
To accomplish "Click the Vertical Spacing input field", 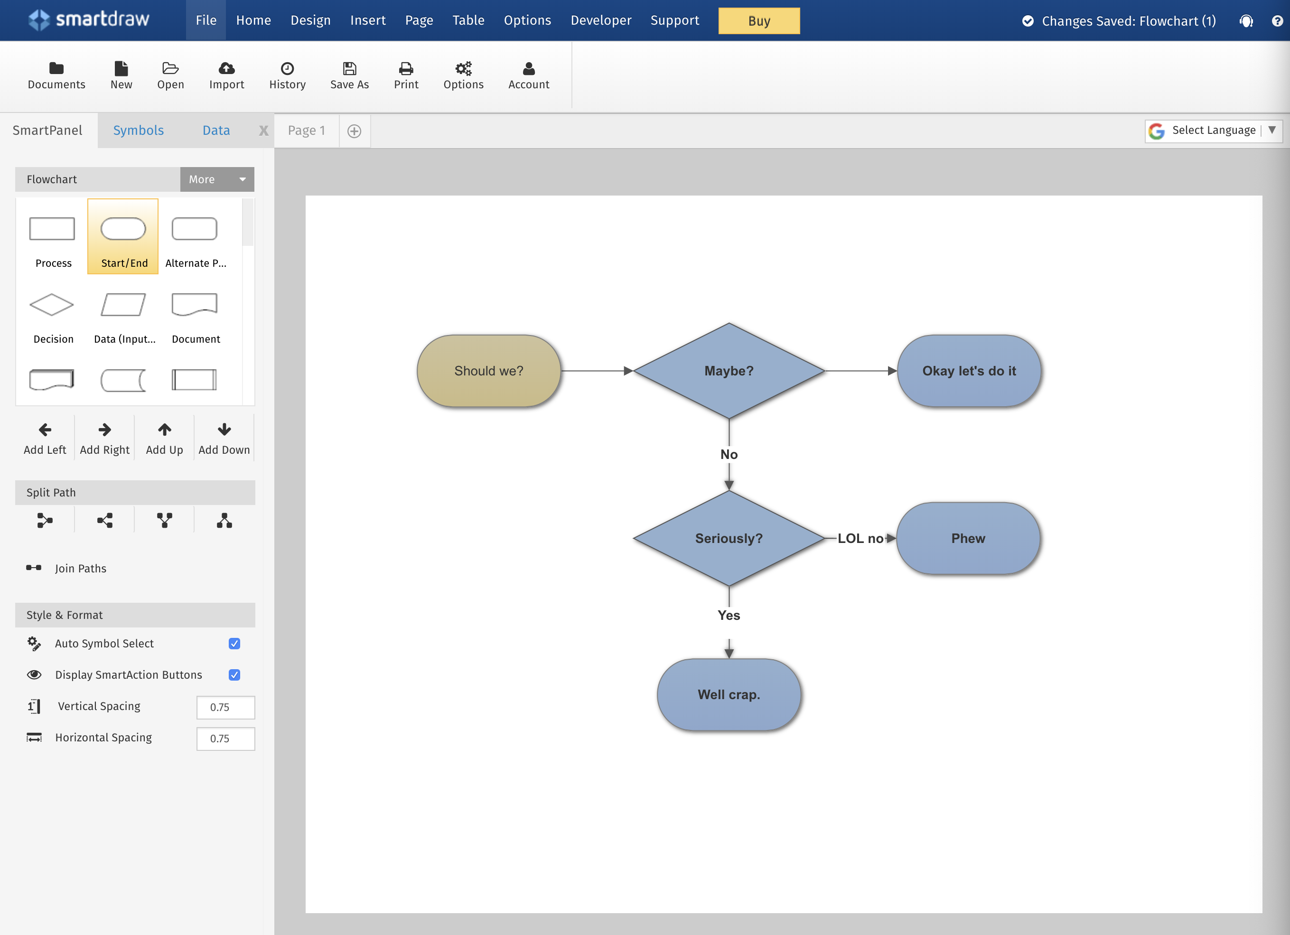I will click(224, 706).
